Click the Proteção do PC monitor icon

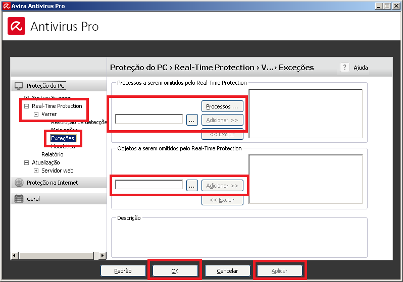(x=19, y=86)
